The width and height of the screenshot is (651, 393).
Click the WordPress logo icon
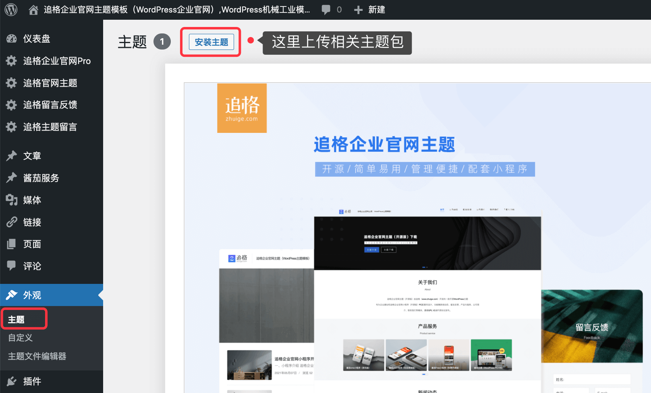11,10
